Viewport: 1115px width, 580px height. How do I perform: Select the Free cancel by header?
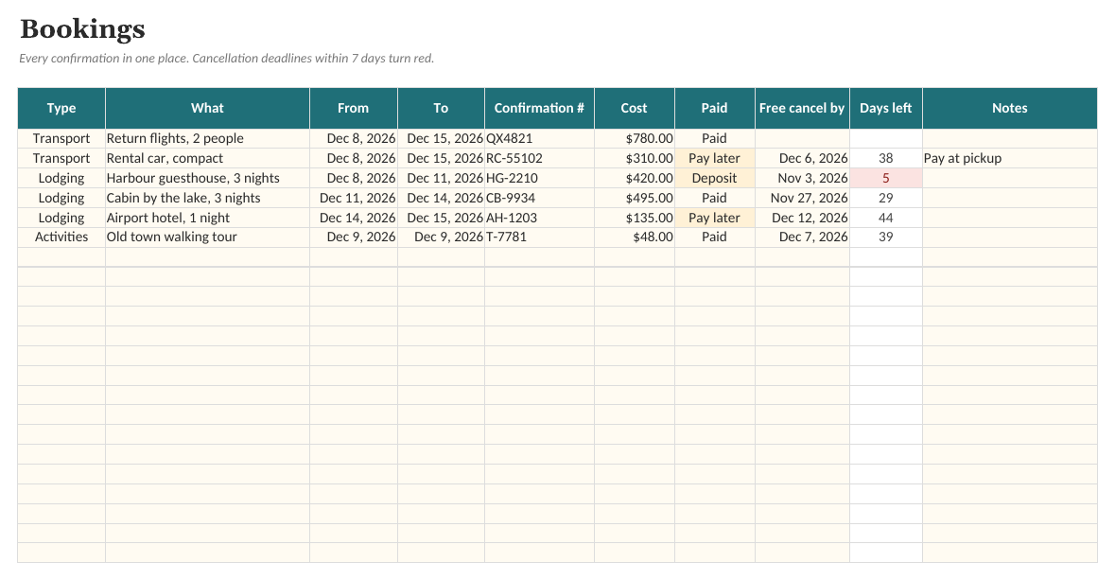coord(802,108)
